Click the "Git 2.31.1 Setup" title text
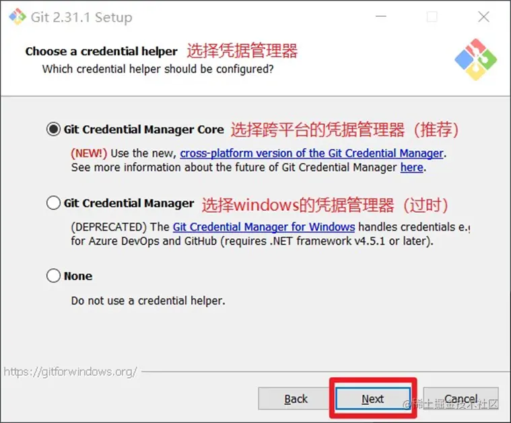The height and width of the screenshot is (423, 511). point(81,18)
